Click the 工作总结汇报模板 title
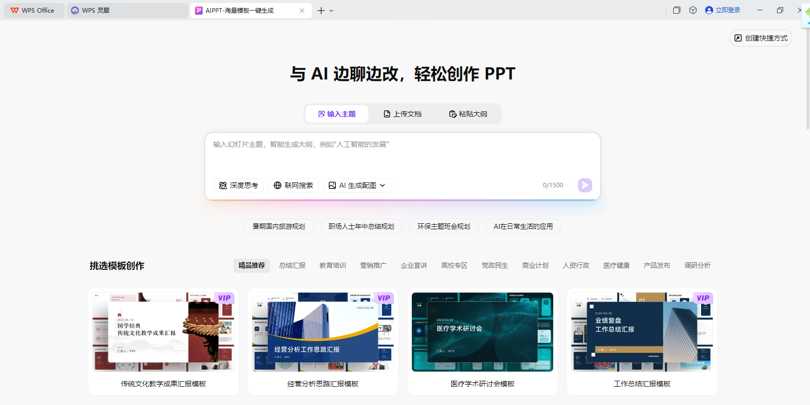810x405 pixels. 642,384
